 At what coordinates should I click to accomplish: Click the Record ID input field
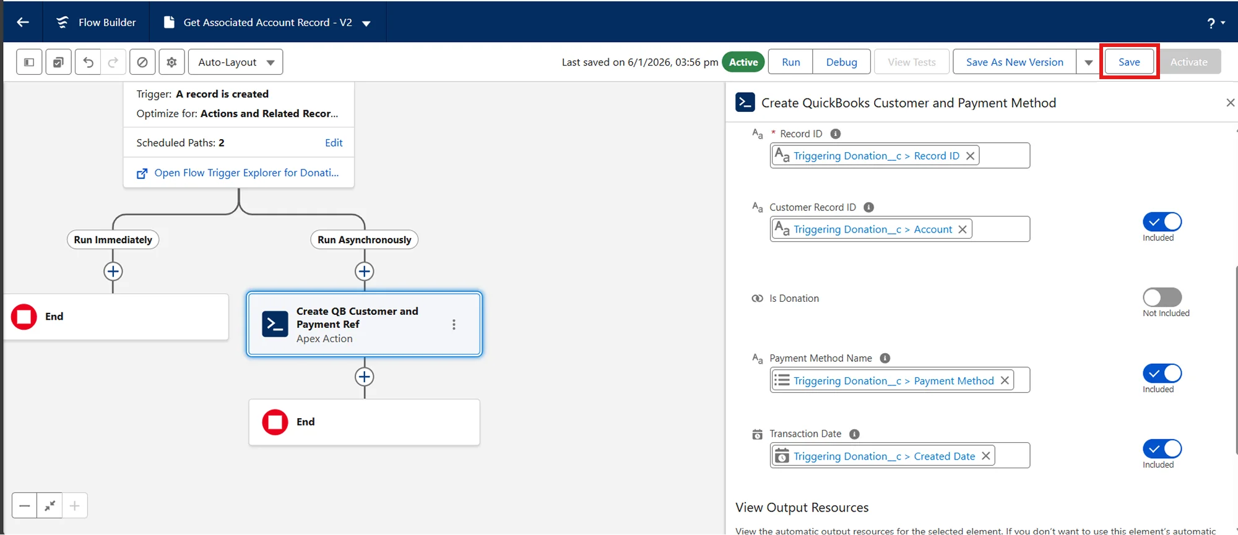(x=900, y=156)
